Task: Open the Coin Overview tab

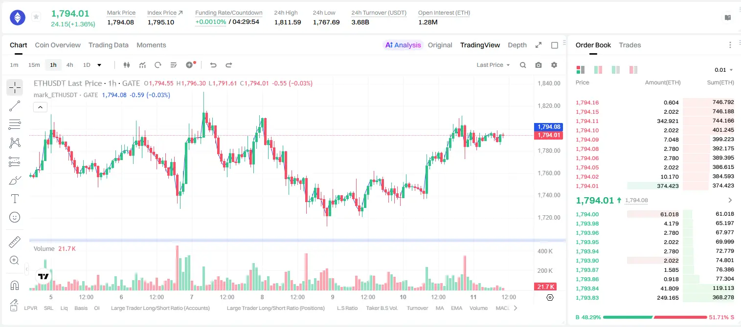Action: tap(58, 45)
